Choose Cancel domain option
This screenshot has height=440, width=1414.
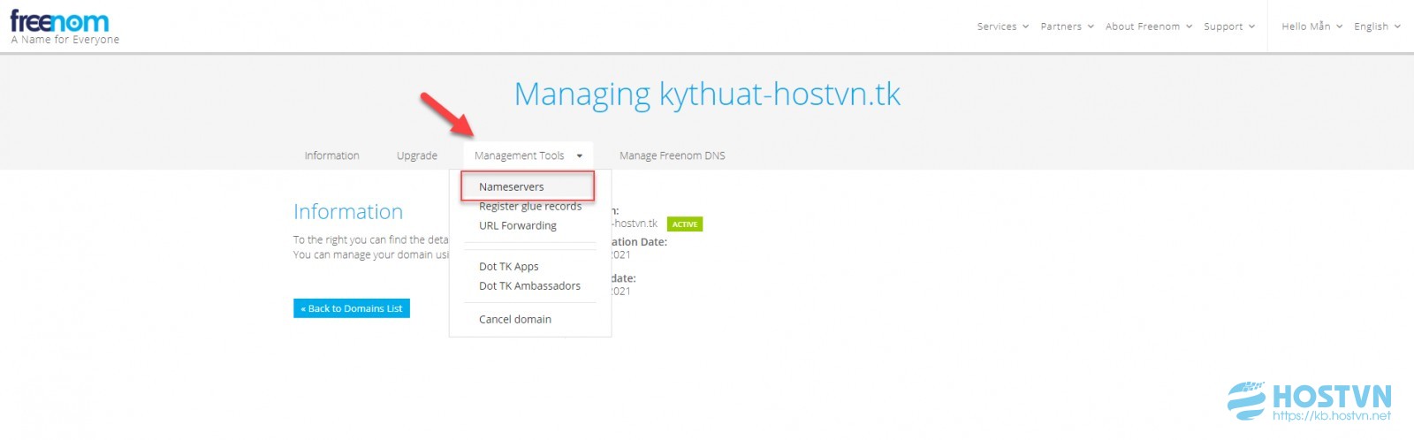tap(514, 319)
